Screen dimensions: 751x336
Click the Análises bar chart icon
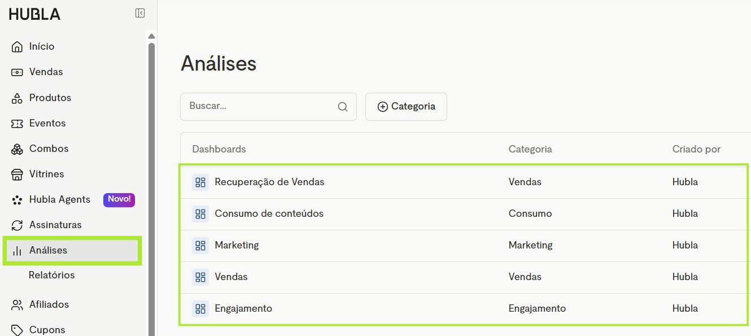click(x=17, y=251)
